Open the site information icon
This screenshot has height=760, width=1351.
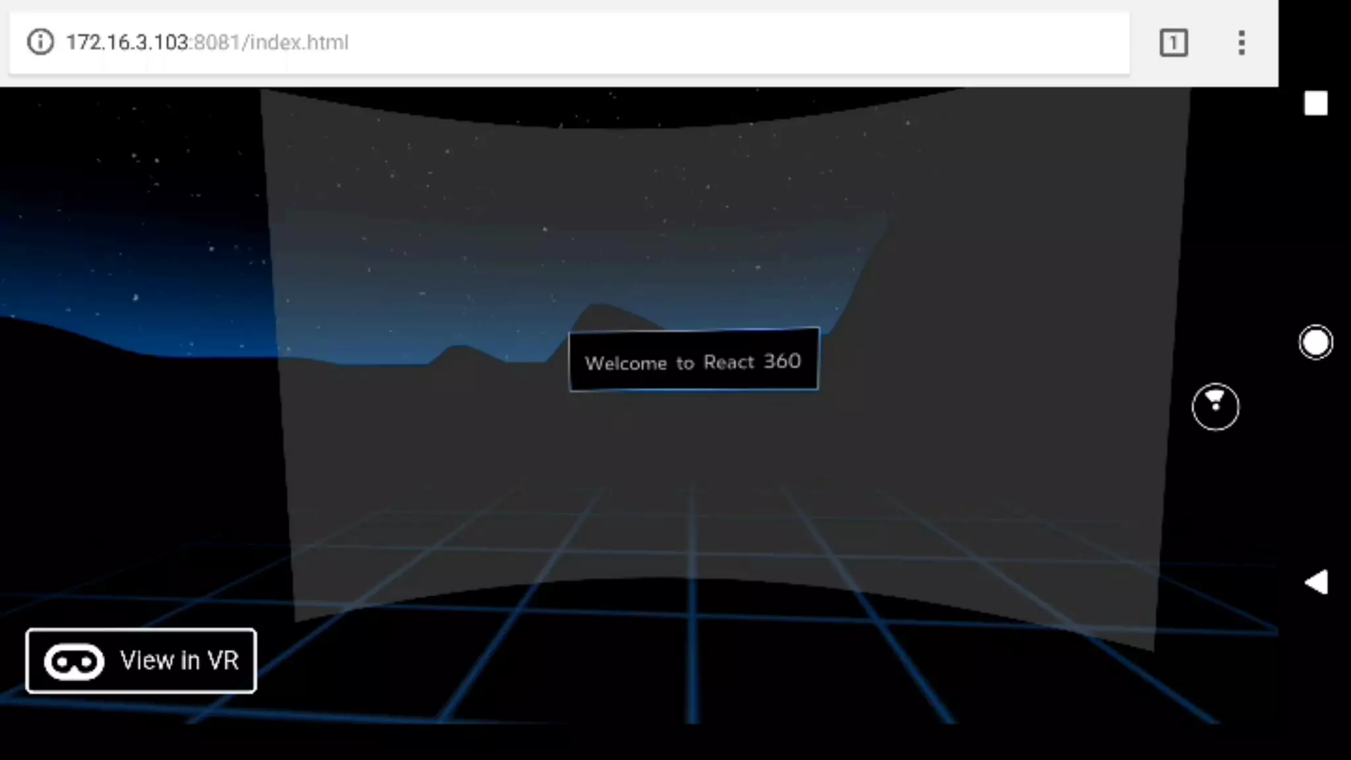tap(40, 42)
